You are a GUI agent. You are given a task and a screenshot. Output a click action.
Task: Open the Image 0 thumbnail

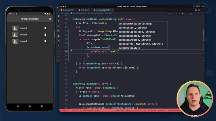coord(15,28)
